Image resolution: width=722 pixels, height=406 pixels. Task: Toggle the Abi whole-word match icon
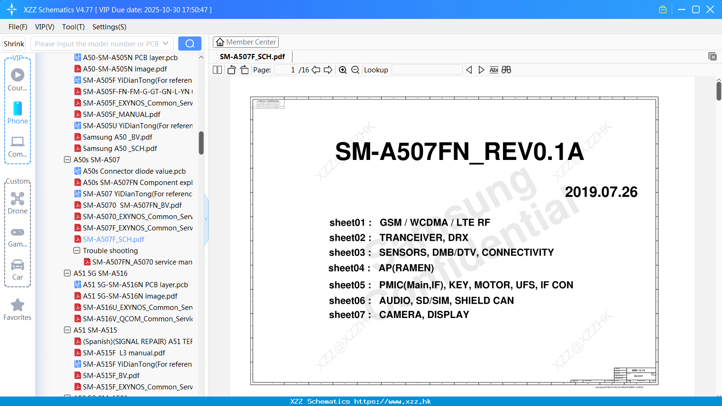click(x=494, y=70)
